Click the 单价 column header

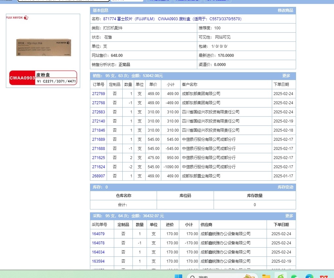coord(153,84)
